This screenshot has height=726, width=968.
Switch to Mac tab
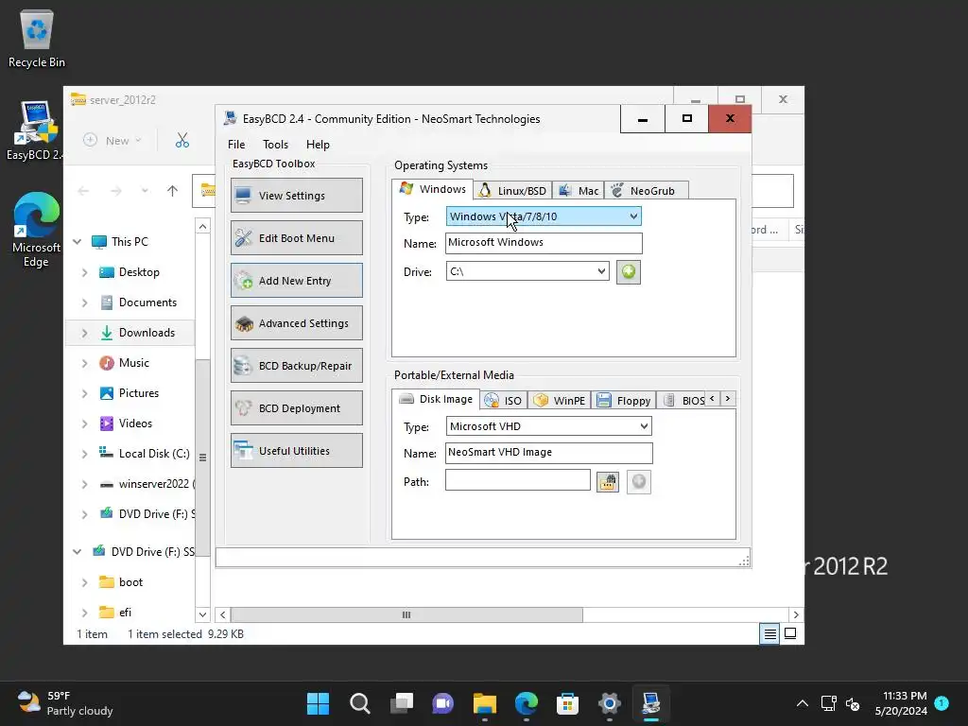[579, 191]
